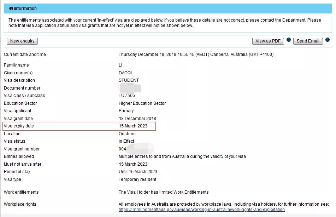Open the work-rights-and-exploitation link
Screen dimensions: 336x217
[202, 210]
